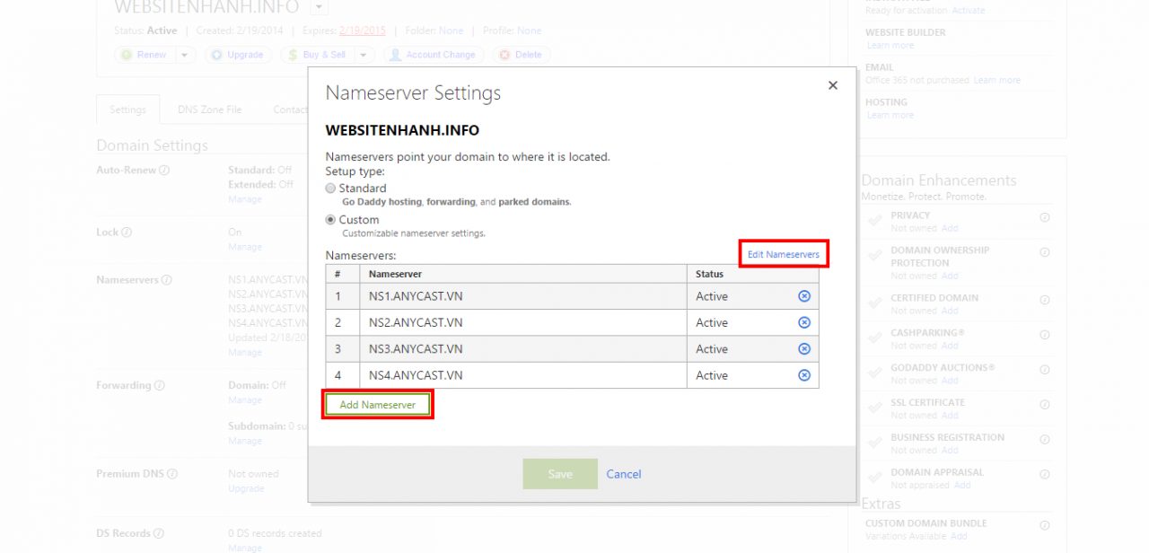The height and width of the screenshot is (553, 1149).
Task: Show help for CashParking
Action: pos(1045,334)
